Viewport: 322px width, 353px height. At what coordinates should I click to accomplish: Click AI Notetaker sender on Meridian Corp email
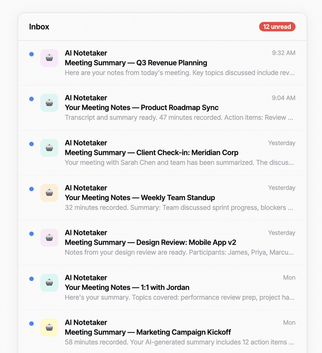[86, 143]
